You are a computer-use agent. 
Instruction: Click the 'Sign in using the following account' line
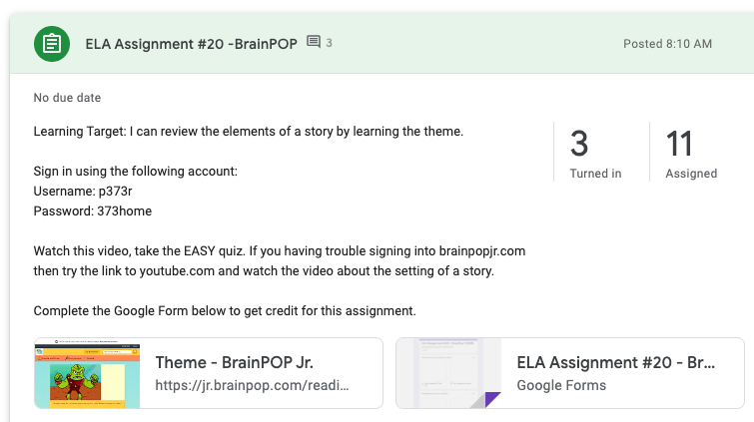[x=135, y=172]
